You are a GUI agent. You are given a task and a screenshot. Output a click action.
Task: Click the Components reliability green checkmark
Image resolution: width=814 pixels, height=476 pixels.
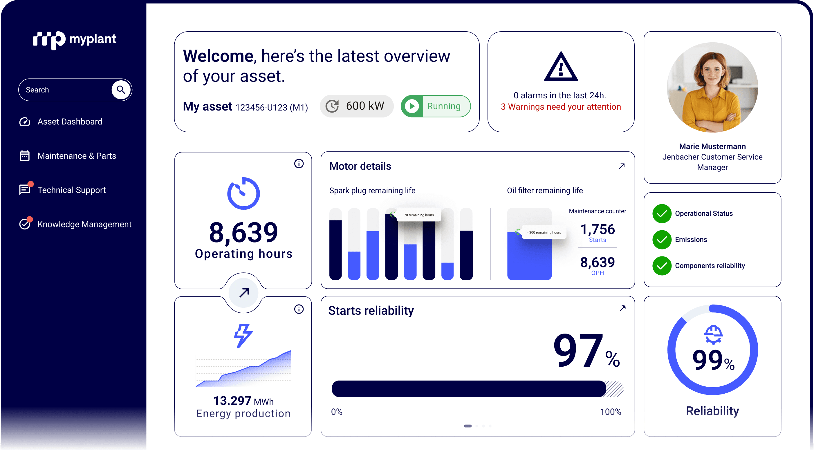pyautogui.click(x=662, y=266)
